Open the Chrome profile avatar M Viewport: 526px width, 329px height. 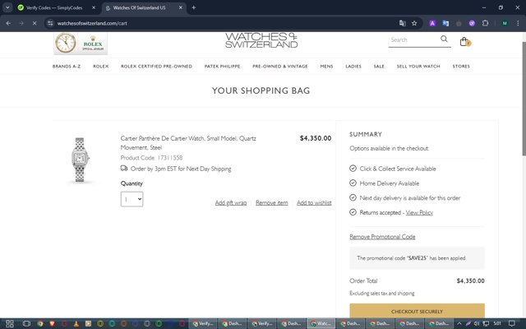(x=505, y=23)
